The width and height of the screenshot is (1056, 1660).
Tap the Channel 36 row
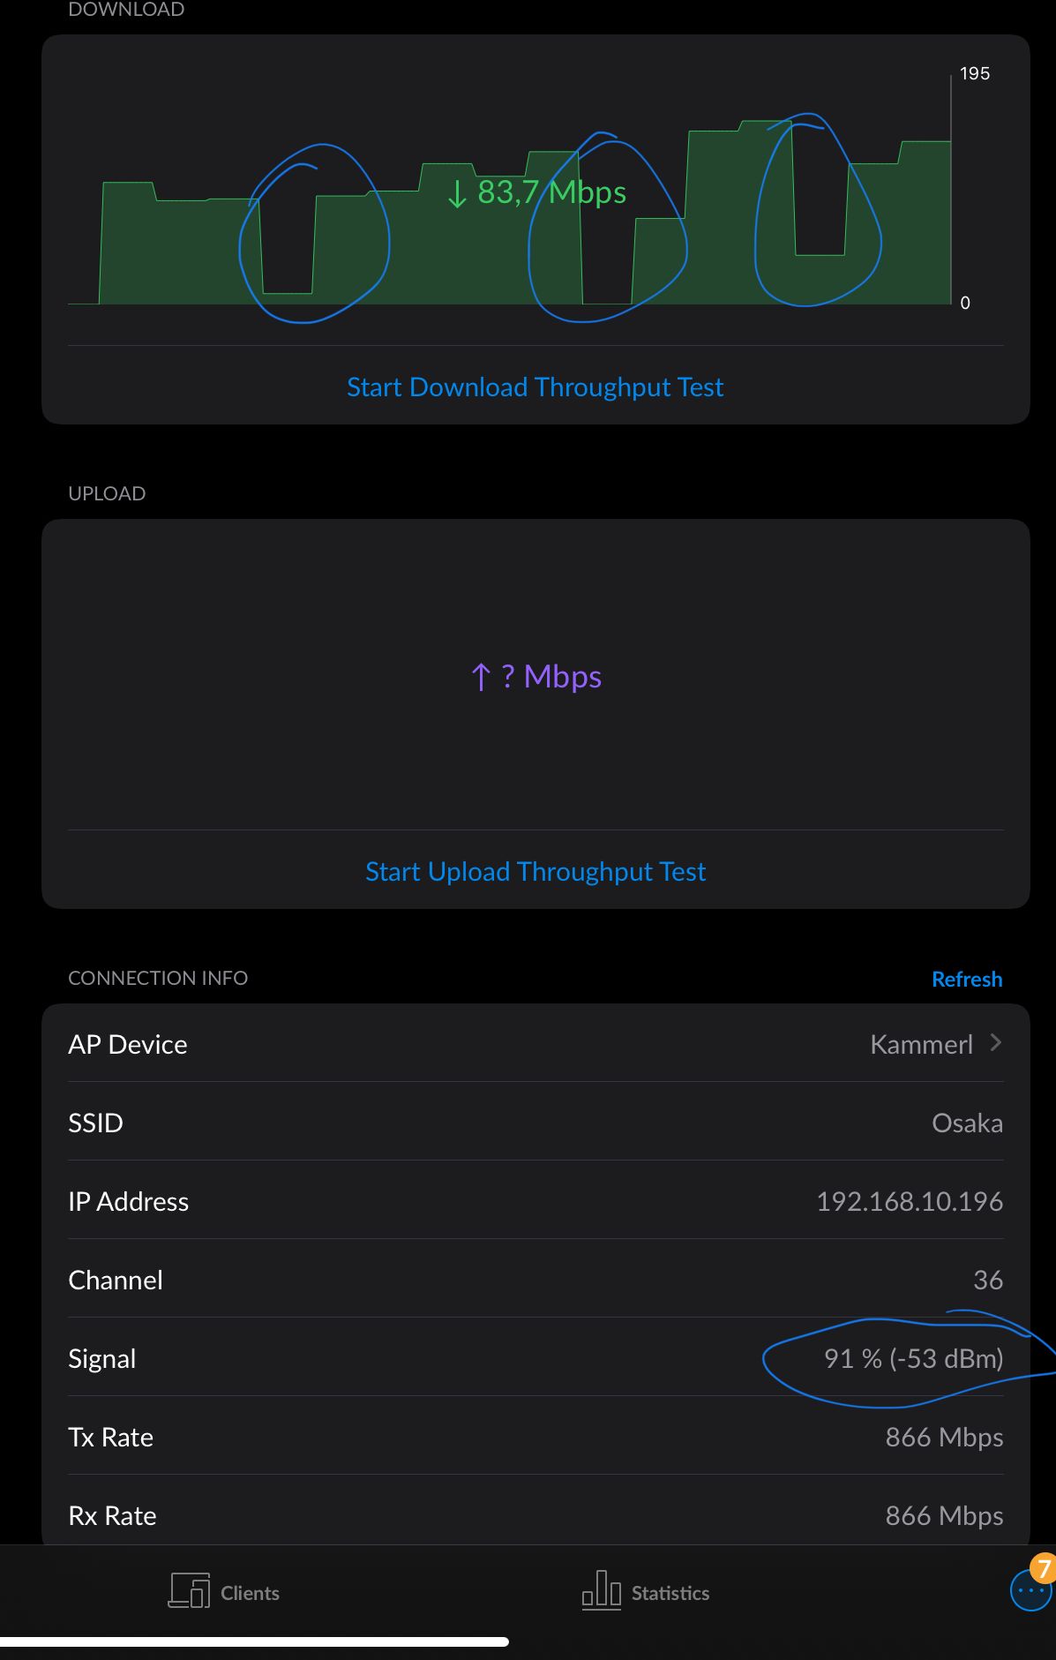point(535,1279)
